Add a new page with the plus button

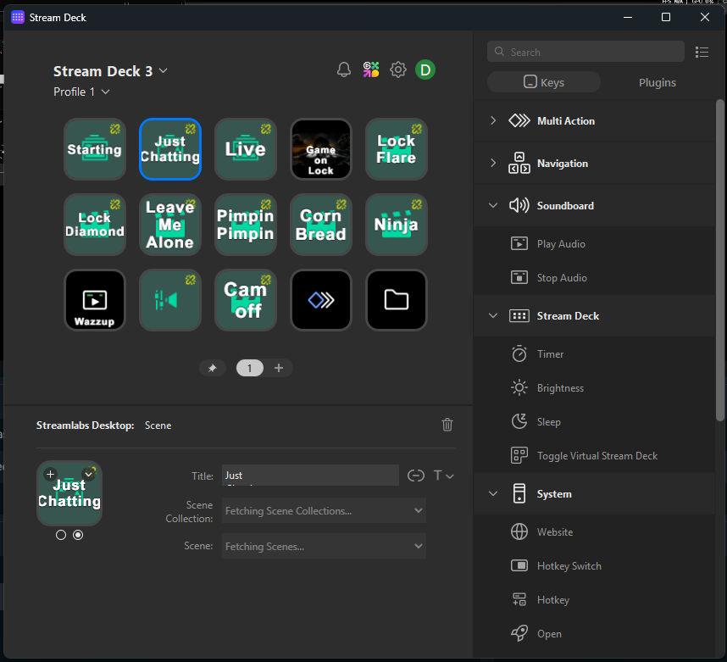[279, 368]
